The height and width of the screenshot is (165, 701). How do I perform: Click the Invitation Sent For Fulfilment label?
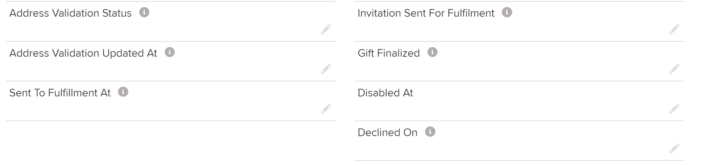[x=426, y=13]
